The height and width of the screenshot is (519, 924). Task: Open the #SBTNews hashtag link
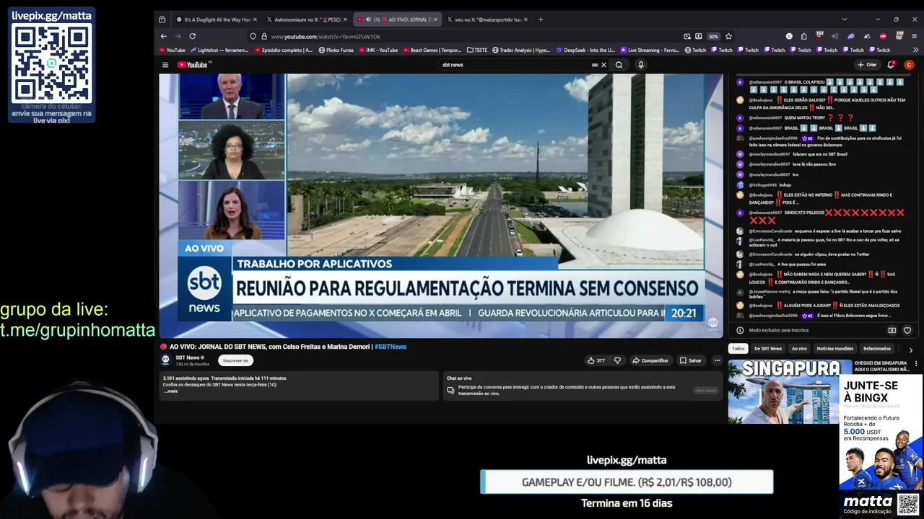pos(391,347)
